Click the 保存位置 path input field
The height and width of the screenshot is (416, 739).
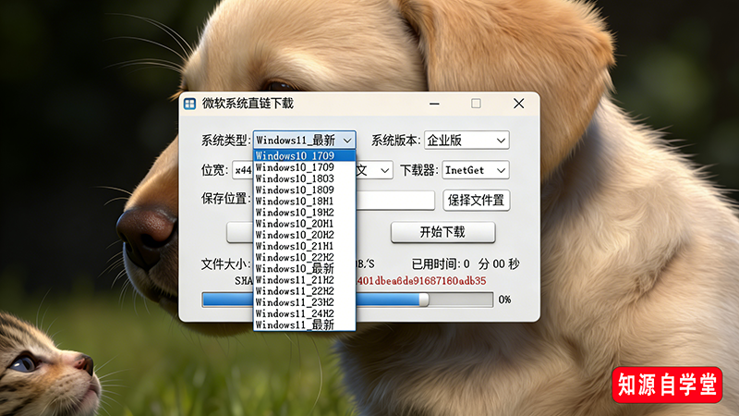point(395,201)
